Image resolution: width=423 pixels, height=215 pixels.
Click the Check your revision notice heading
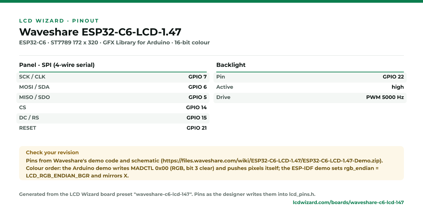point(52,153)
